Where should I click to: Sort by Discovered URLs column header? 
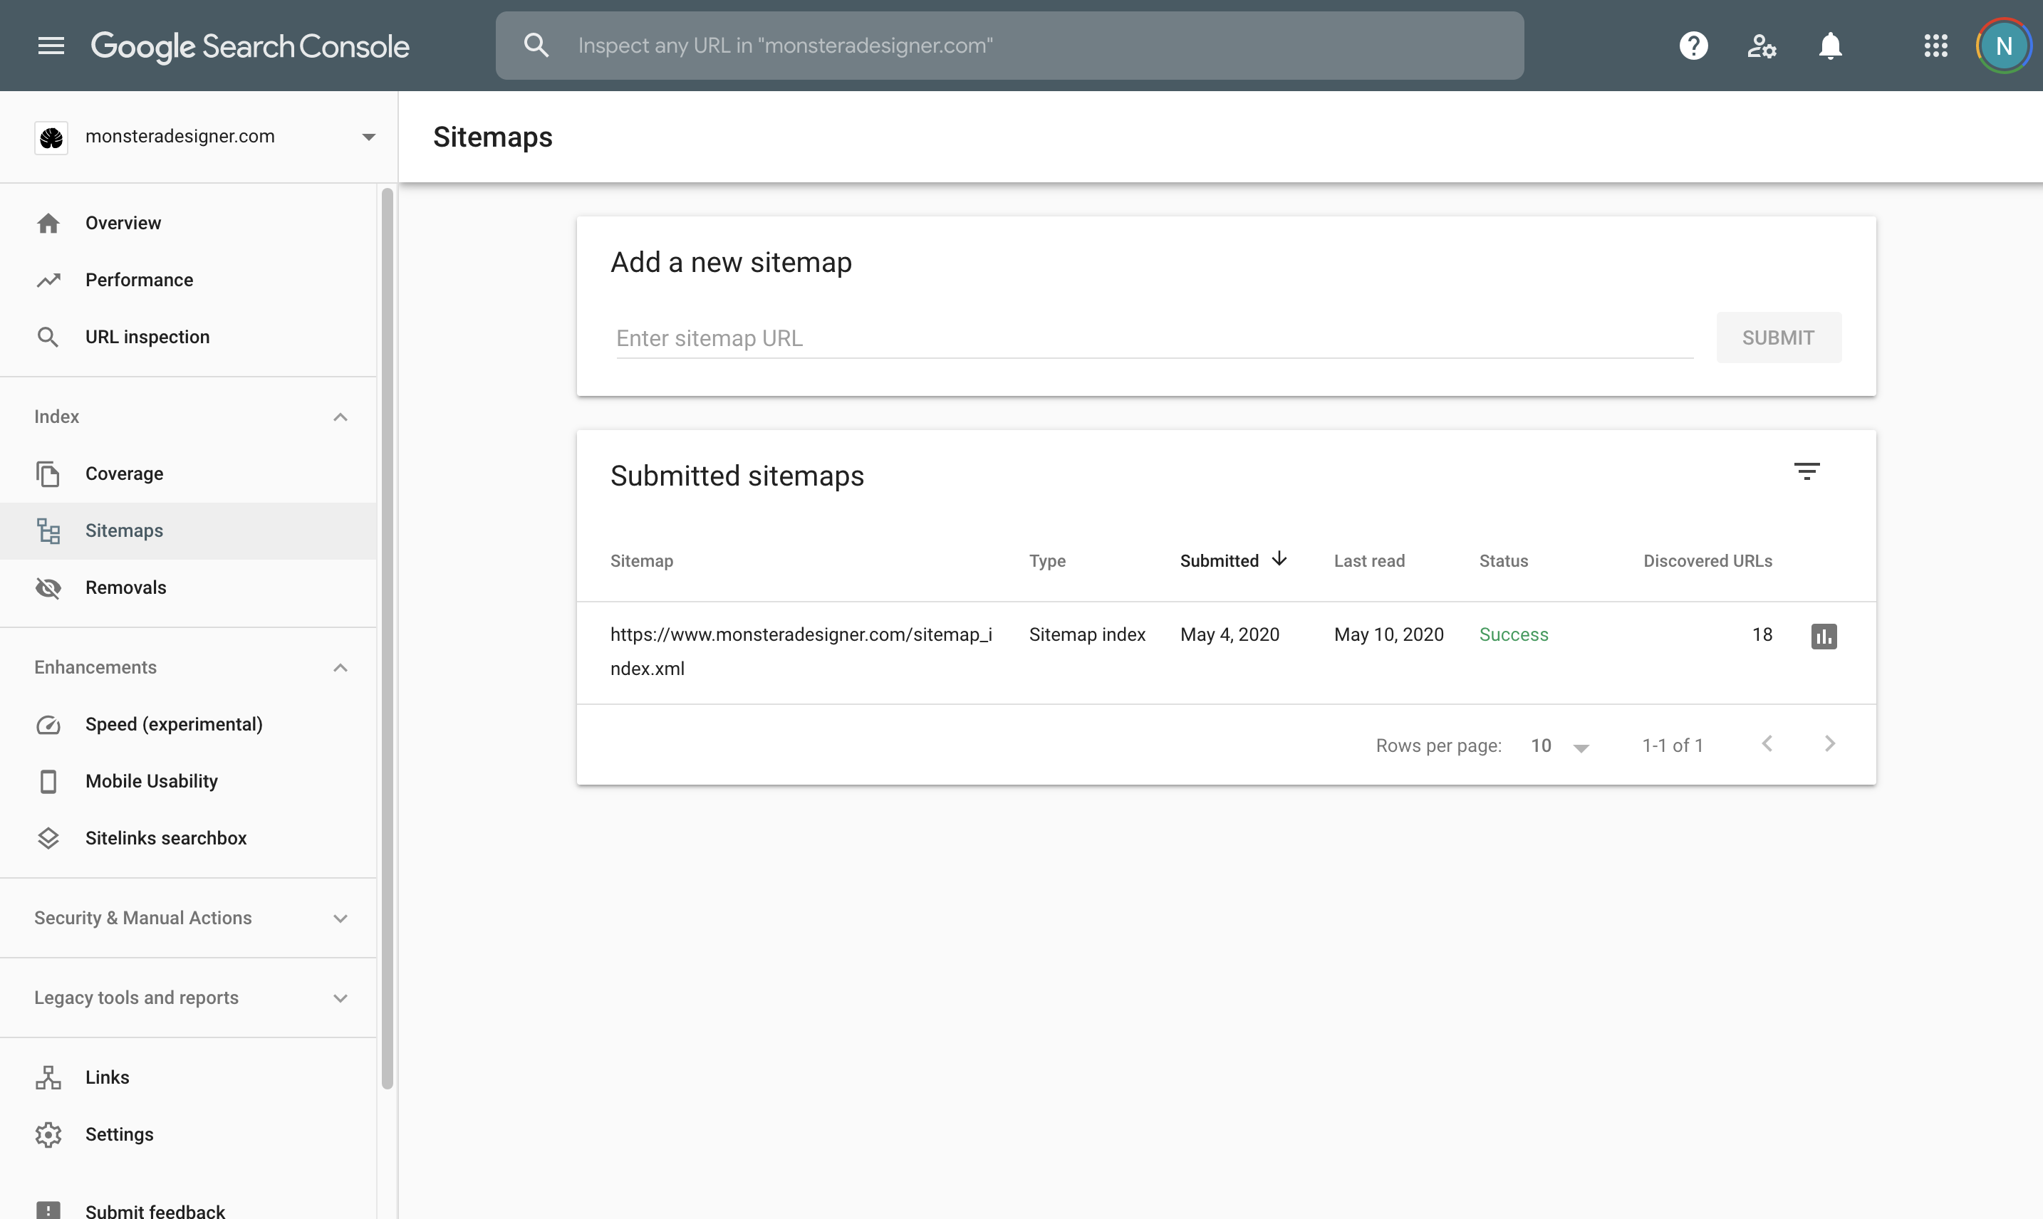pyautogui.click(x=1707, y=561)
